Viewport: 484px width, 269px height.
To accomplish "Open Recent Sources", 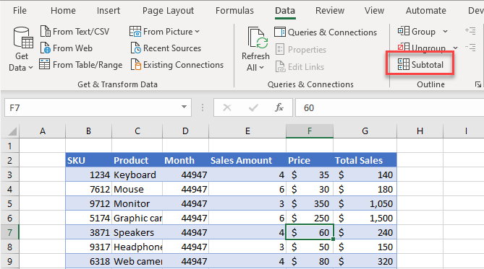I will pos(166,48).
